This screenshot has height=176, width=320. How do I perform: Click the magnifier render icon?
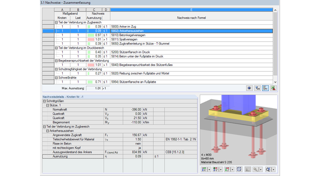click(256, 169)
